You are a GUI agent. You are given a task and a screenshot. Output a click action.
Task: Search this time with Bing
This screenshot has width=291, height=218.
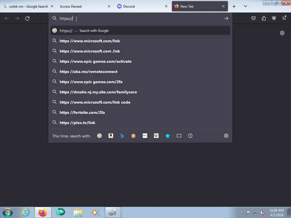(x=122, y=136)
